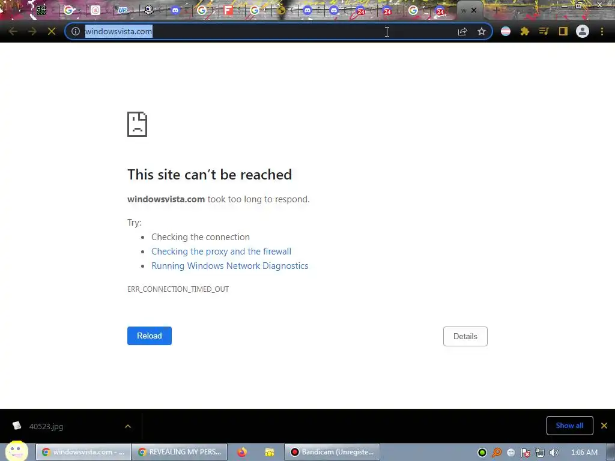Launch Firefox from the taskbar
This screenshot has height=461, width=615.
[242, 452]
